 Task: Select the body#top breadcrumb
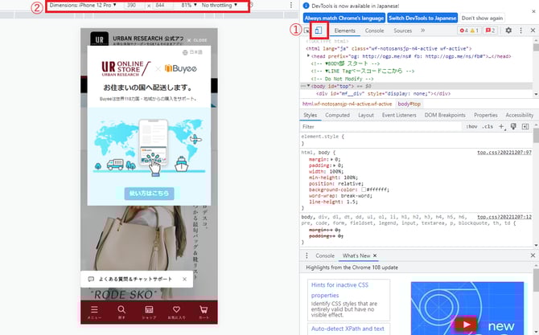409,104
